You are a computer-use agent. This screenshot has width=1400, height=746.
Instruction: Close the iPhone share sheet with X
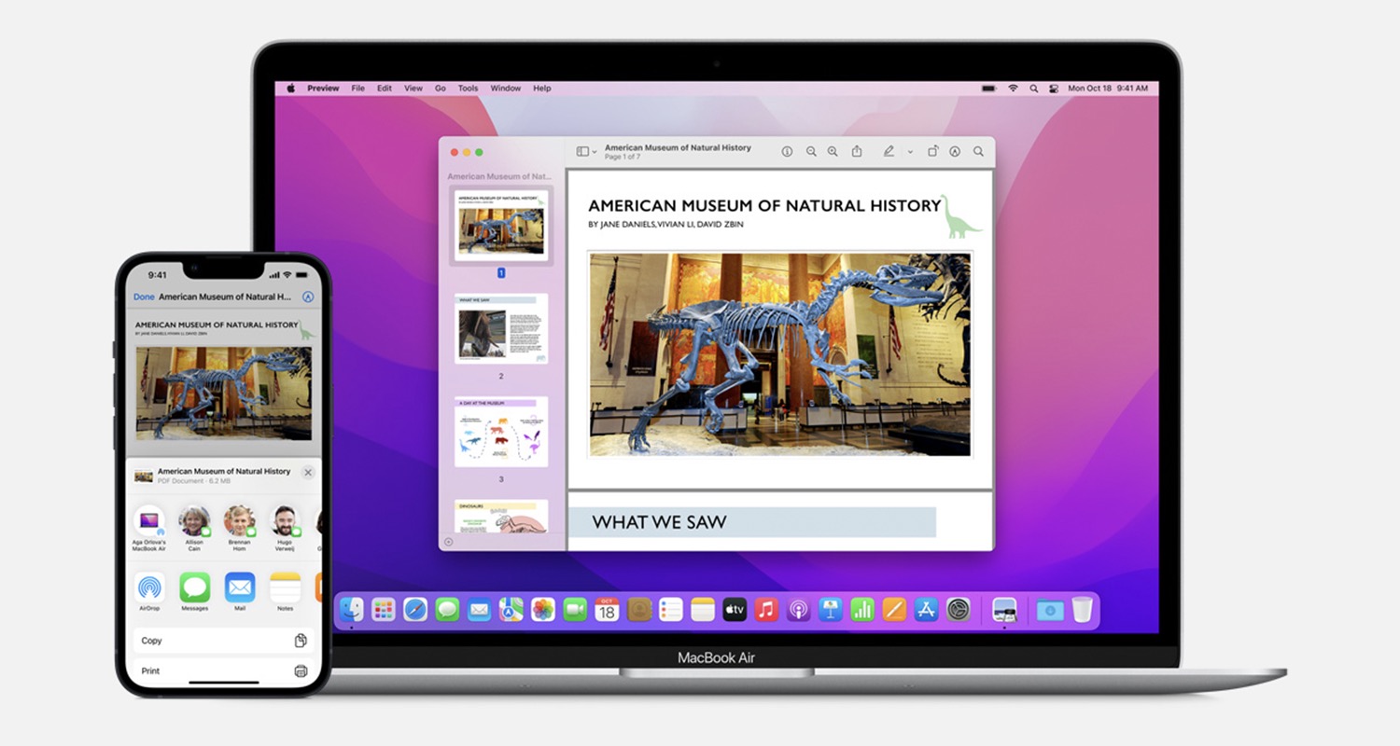[308, 473]
